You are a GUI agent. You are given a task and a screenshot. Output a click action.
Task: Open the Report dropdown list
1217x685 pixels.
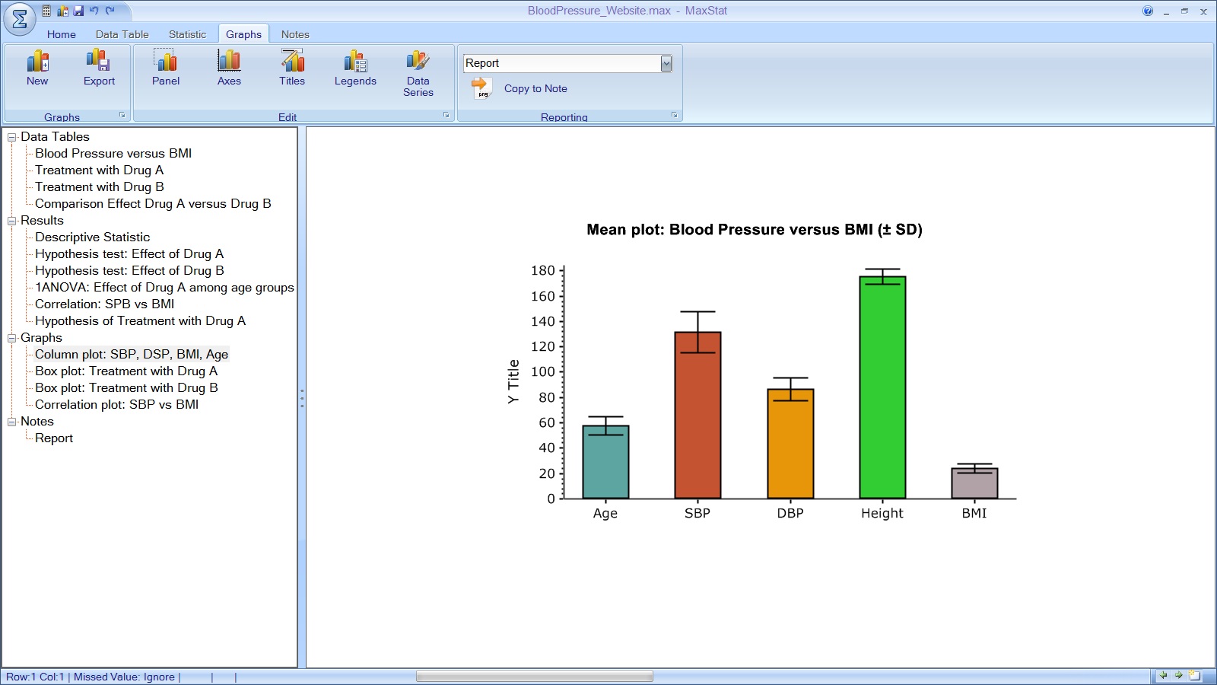point(666,63)
